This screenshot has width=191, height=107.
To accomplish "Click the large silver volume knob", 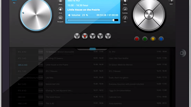I will pos(36,15).
